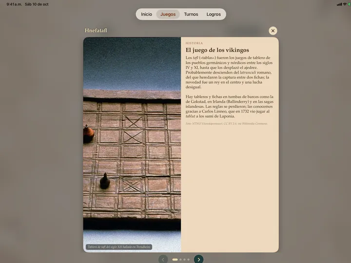Go to the next page arrow
This screenshot has width=351, height=263.
198,260
